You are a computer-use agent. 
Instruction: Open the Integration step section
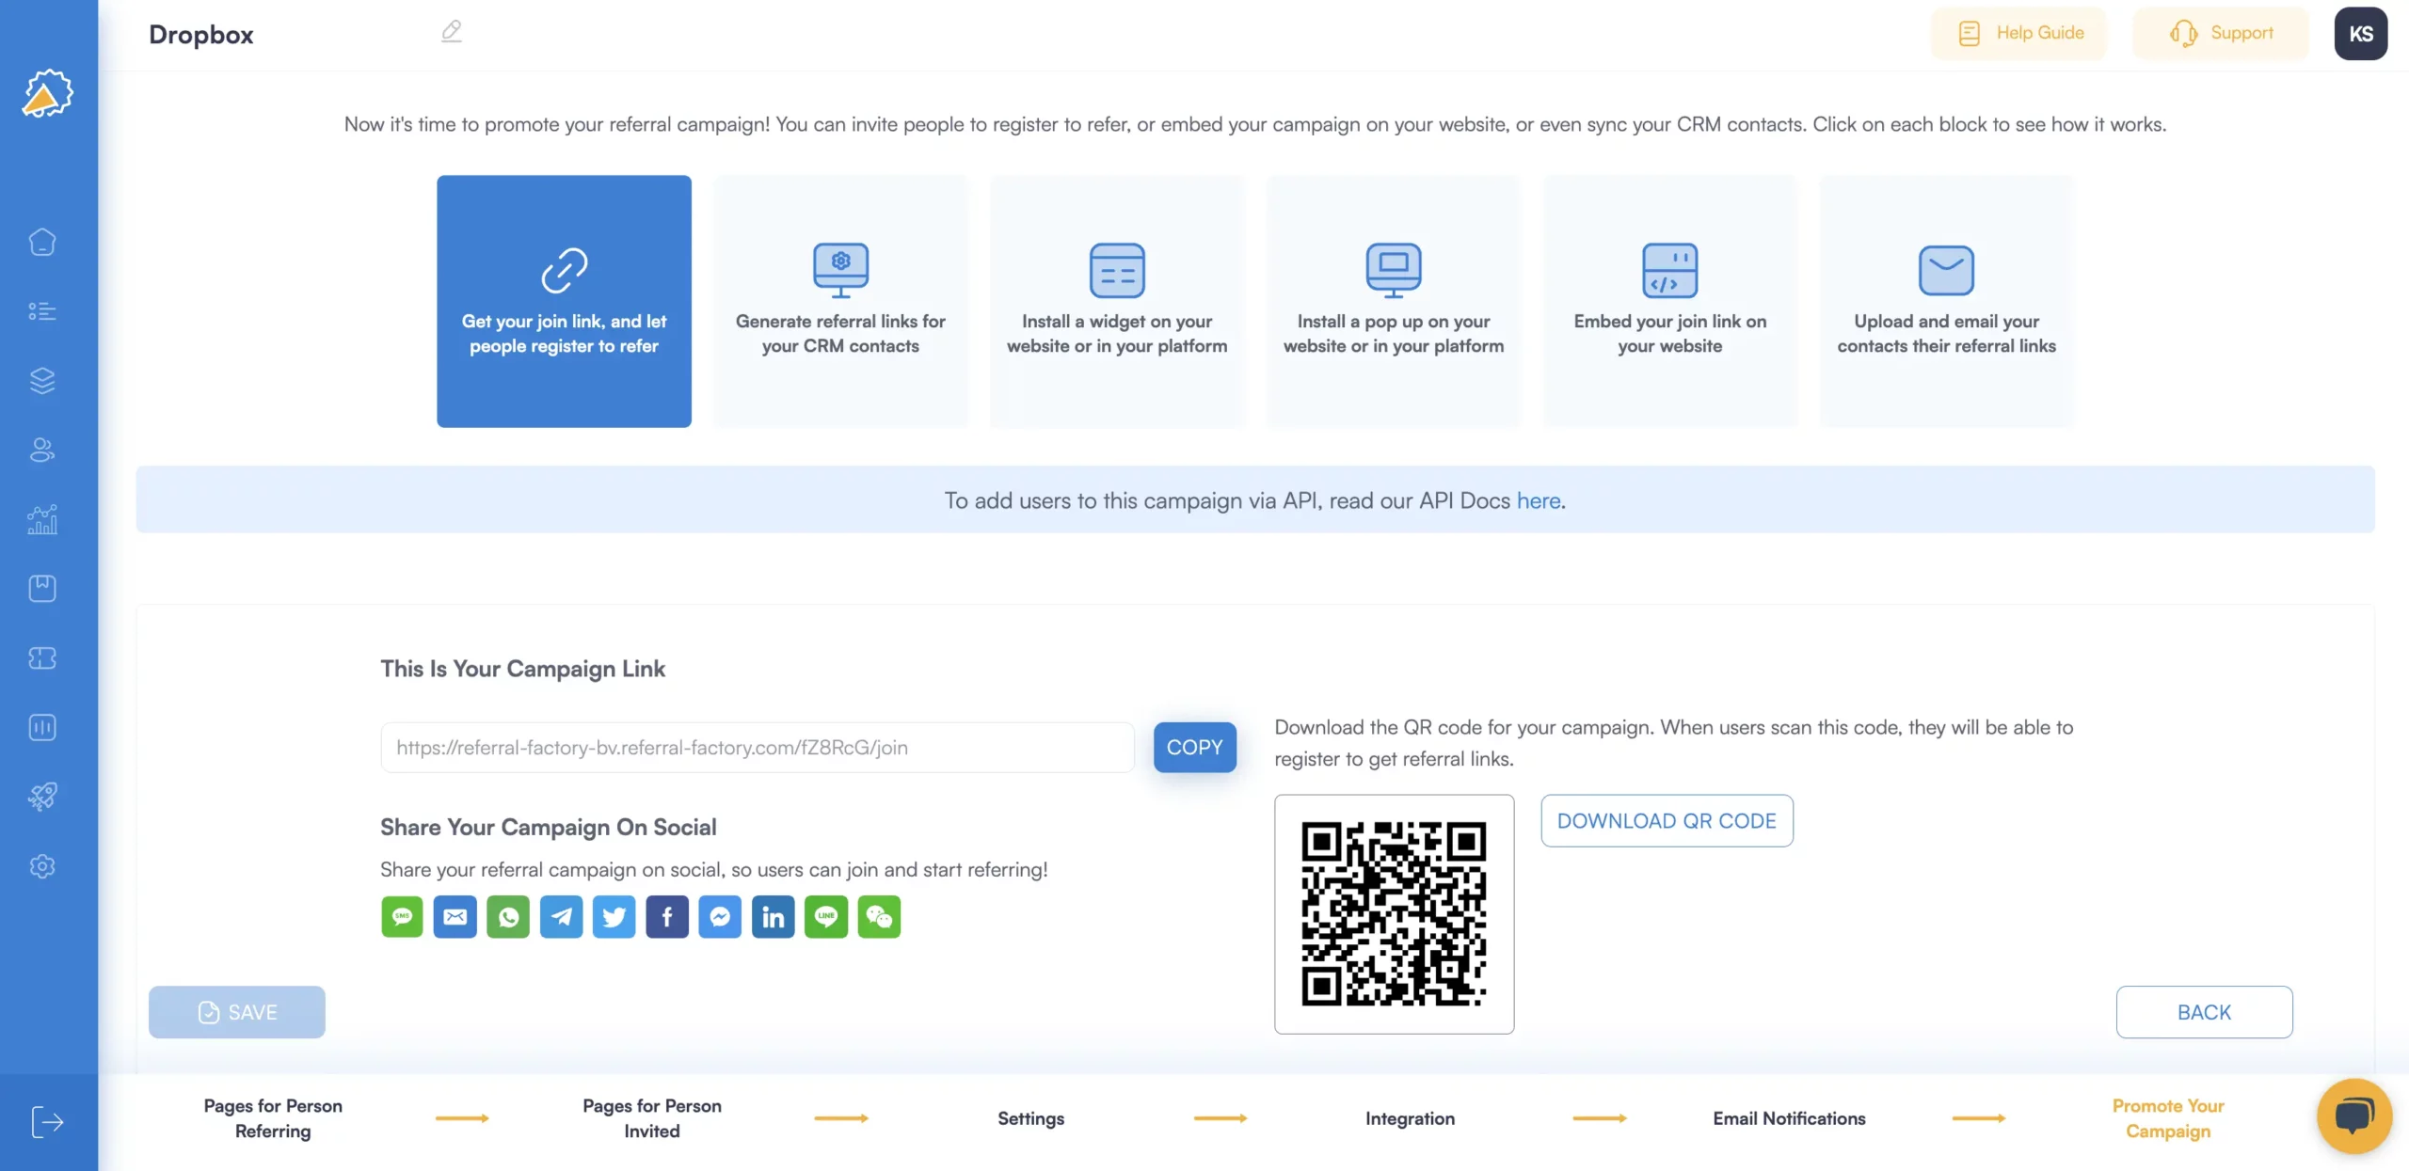click(1409, 1117)
